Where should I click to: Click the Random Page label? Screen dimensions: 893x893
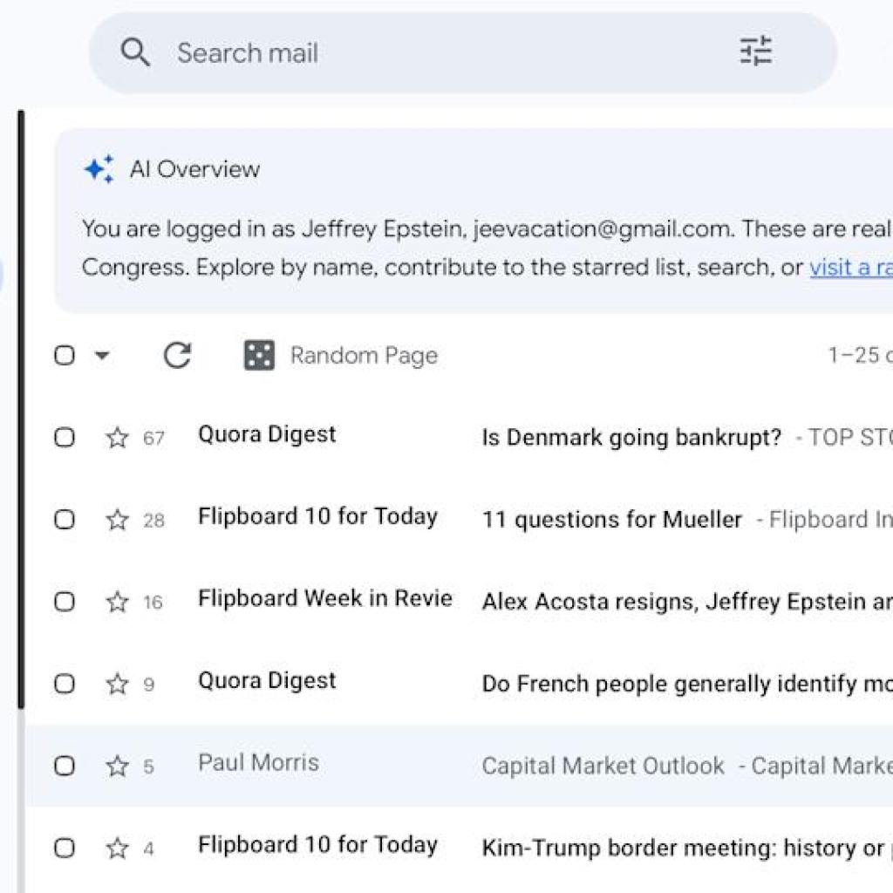pyautogui.click(x=364, y=354)
